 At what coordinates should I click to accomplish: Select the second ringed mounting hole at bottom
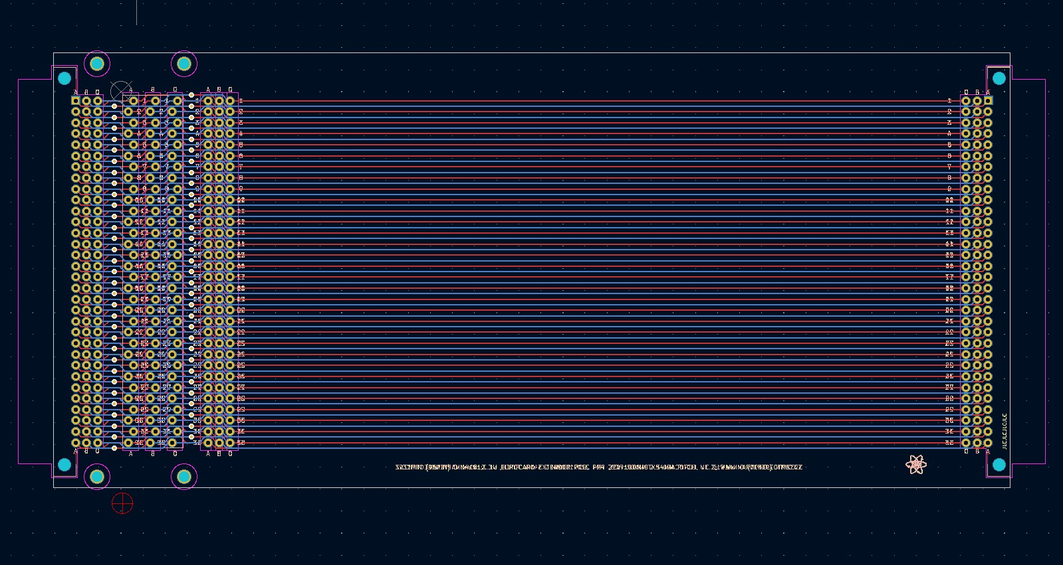(x=184, y=476)
